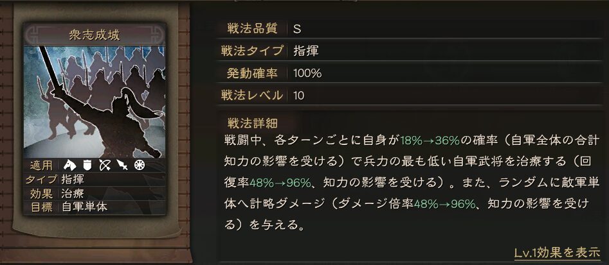Click the 戦法詳細 section heading

[x=251, y=123]
